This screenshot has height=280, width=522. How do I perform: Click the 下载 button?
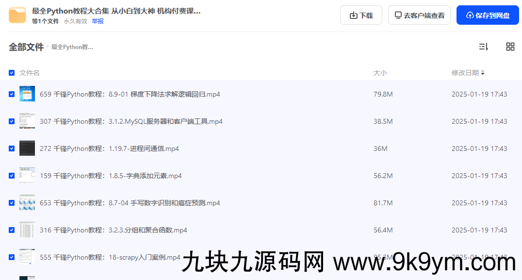(x=361, y=15)
